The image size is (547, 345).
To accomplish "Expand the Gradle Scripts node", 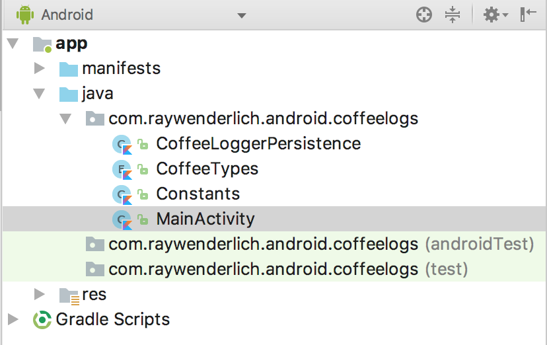I will 13,319.
